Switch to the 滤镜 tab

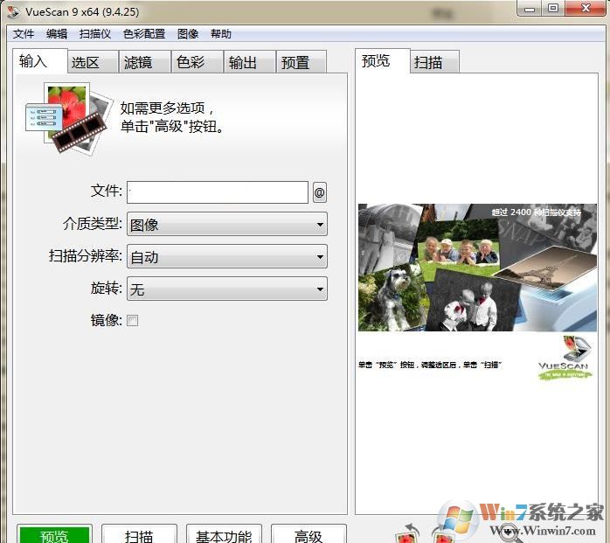[x=138, y=62]
